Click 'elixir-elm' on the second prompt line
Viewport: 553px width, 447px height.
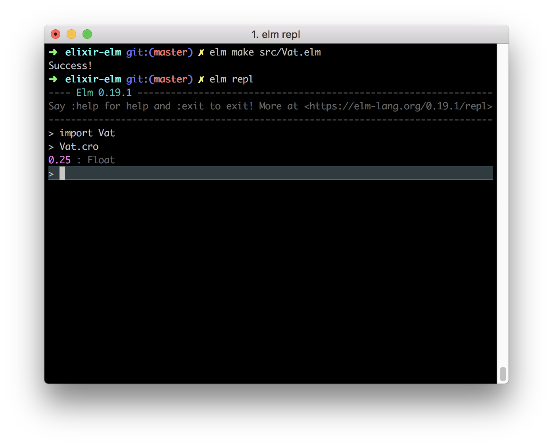[93, 79]
